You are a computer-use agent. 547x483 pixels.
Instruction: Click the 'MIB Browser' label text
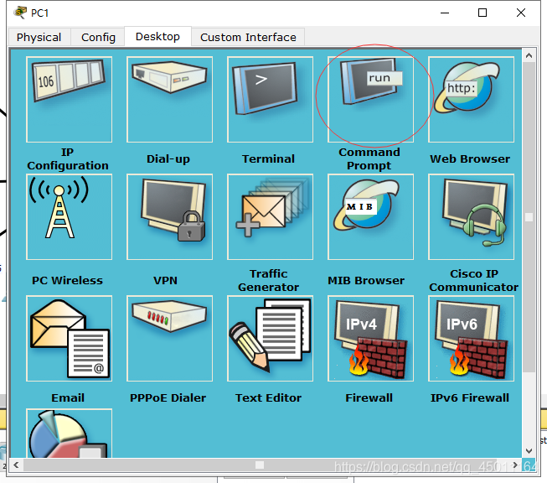click(366, 280)
